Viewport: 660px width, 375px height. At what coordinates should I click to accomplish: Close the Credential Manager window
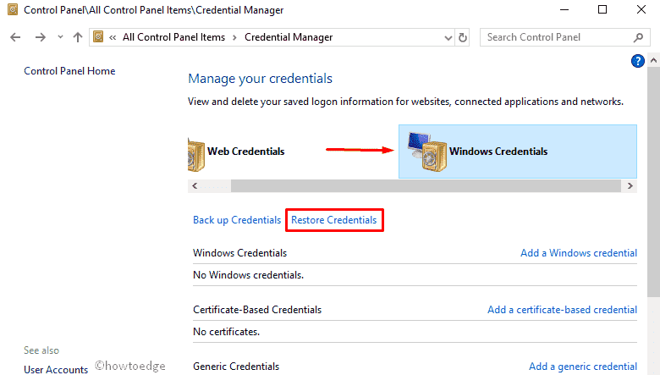pyautogui.click(x=641, y=9)
